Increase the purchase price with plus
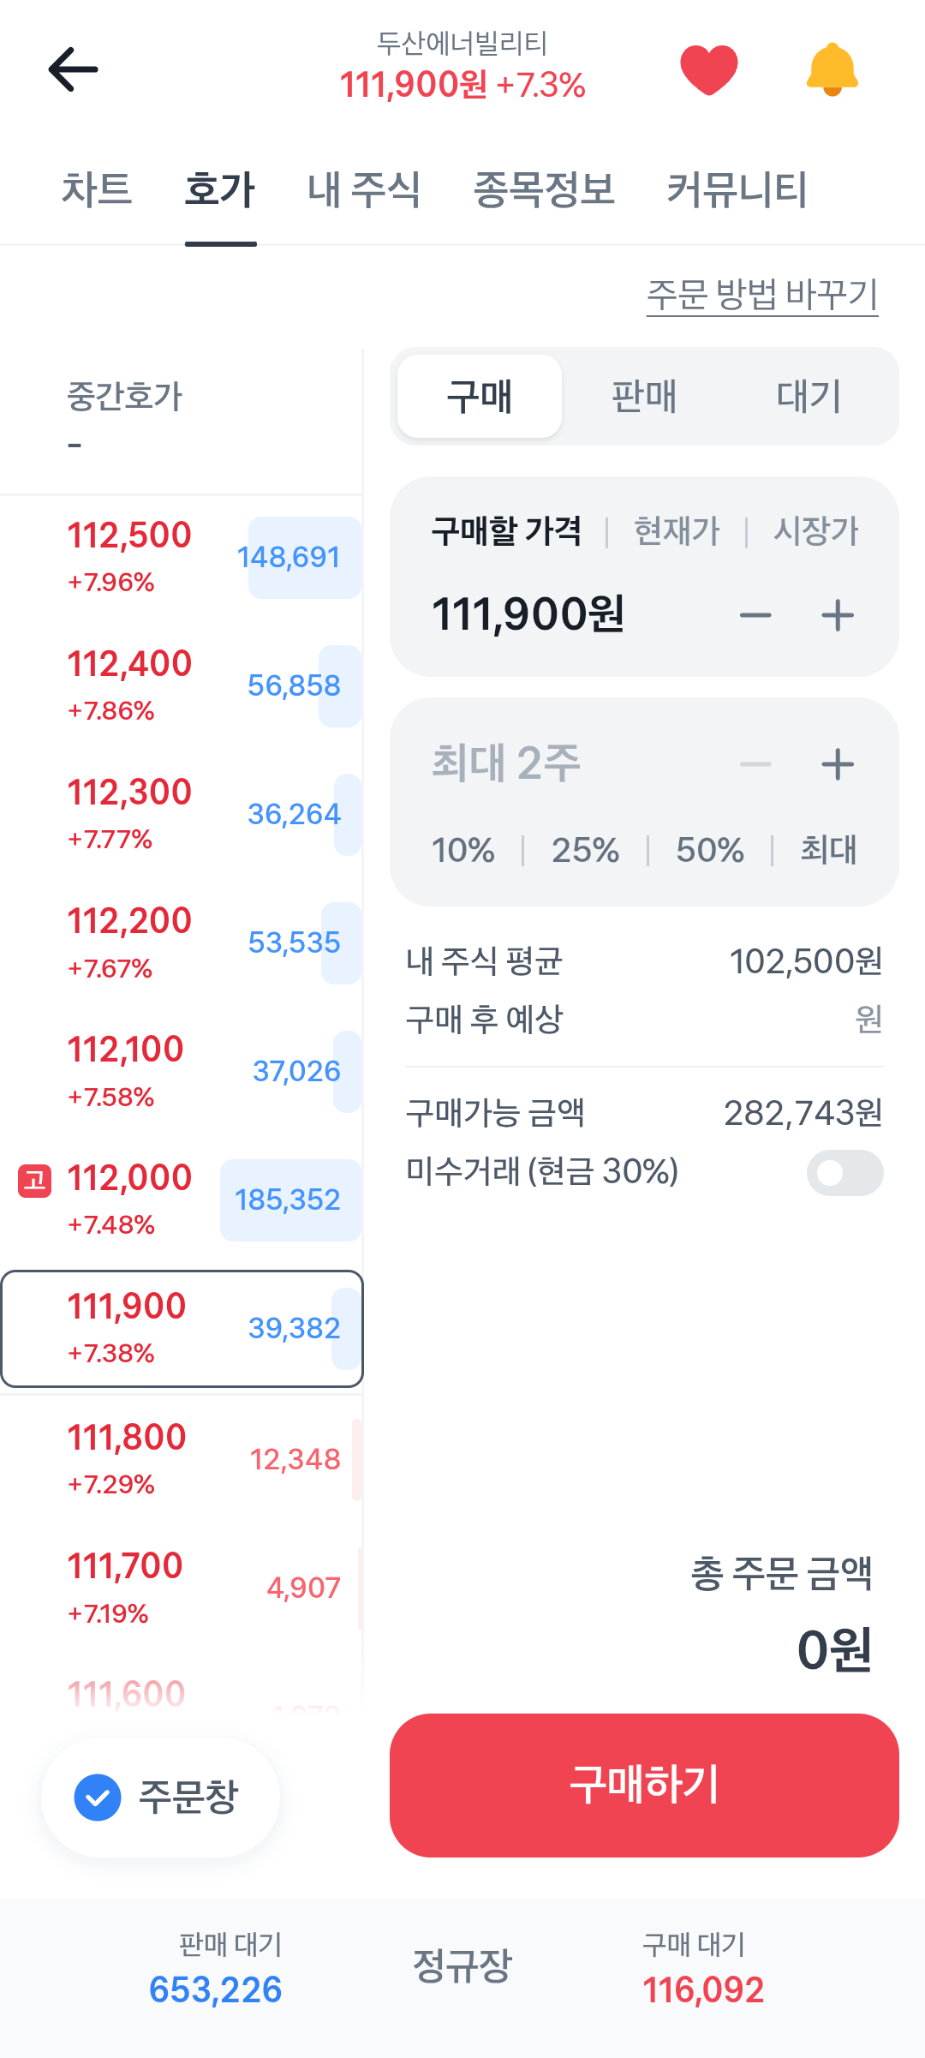Viewport: 925px width, 2058px height. pyautogui.click(x=837, y=615)
